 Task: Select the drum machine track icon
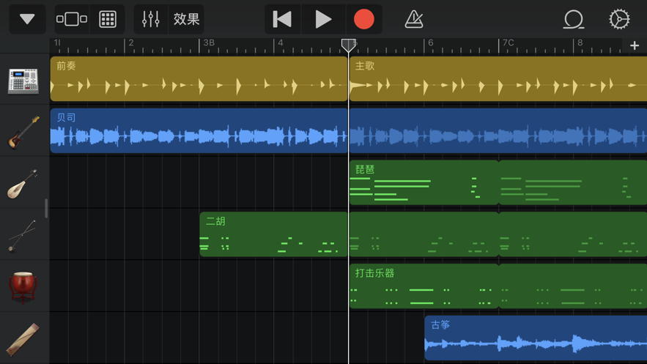pyautogui.click(x=23, y=80)
